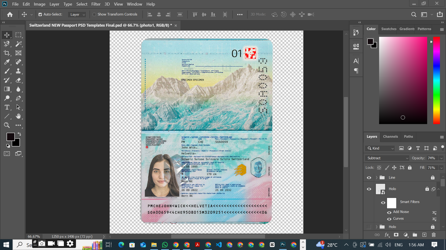Image resolution: width=446 pixels, height=250 pixels.
Task: Switch to the Swatches tab
Action: [389, 29]
